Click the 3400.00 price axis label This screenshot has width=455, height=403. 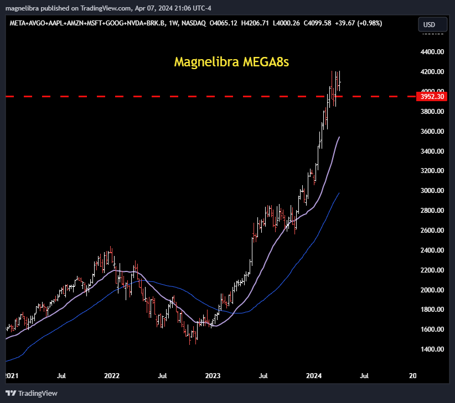pos(432,151)
